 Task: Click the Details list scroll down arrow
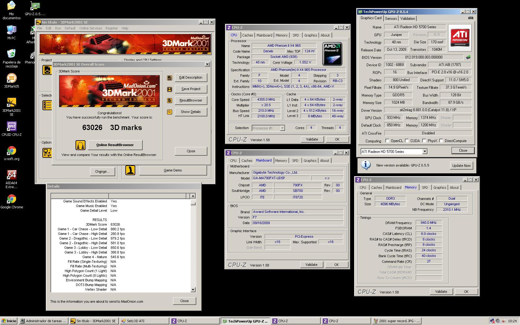pyautogui.click(x=193, y=290)
